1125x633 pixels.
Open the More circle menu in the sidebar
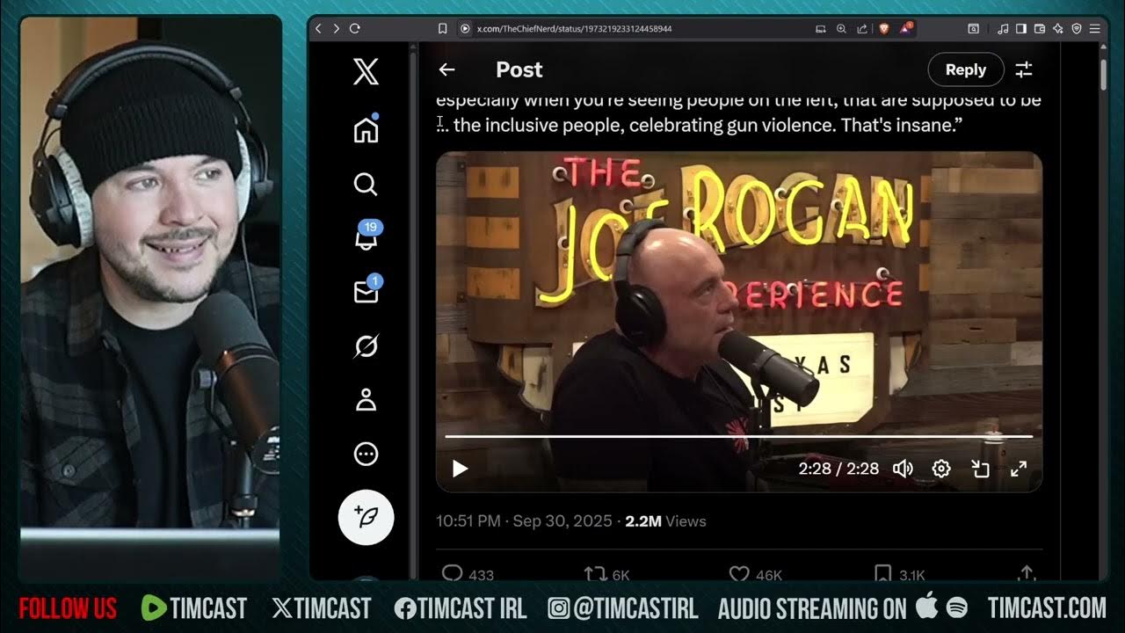(366, 455)
